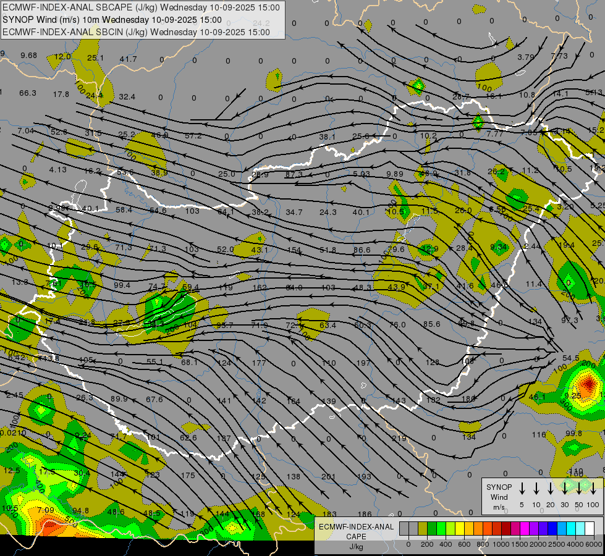Click the SYNOP Wind 10m header line
The image size is (605, 556).
112,20
